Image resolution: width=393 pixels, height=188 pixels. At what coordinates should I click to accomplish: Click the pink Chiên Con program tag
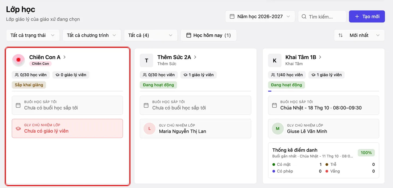(40, 64)
